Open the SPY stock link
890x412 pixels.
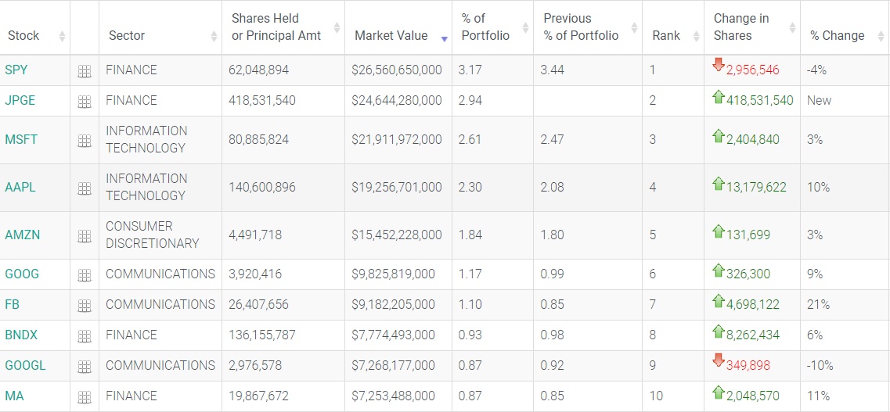click(16, 70)
